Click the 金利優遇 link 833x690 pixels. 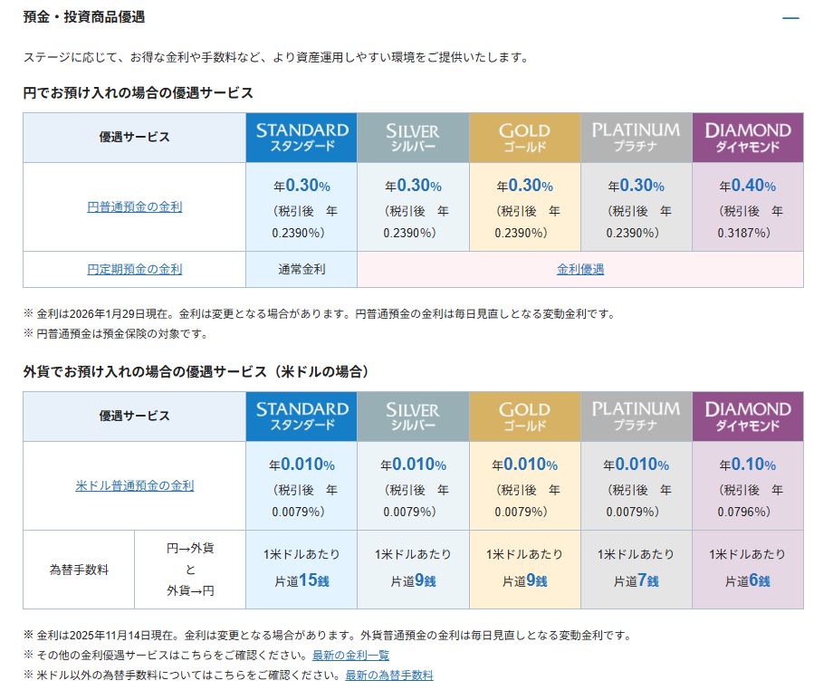point(580,269)
